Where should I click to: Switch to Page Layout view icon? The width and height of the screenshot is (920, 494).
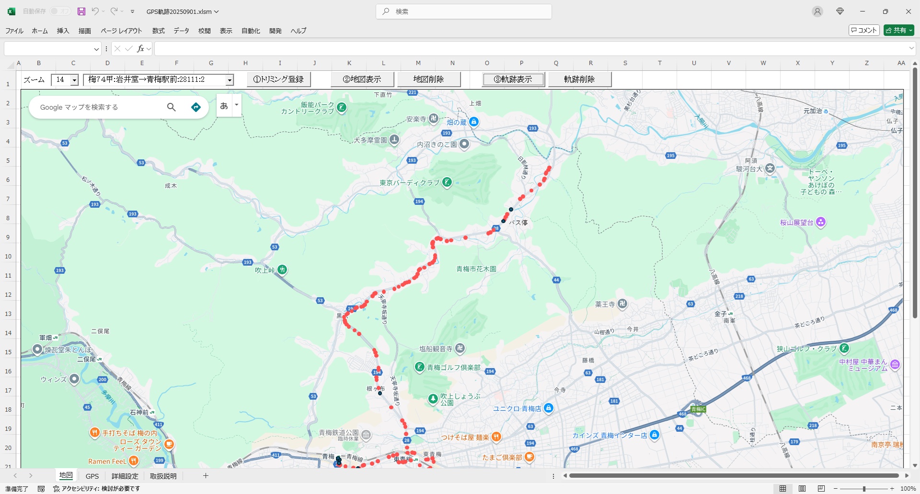point(802,489)
